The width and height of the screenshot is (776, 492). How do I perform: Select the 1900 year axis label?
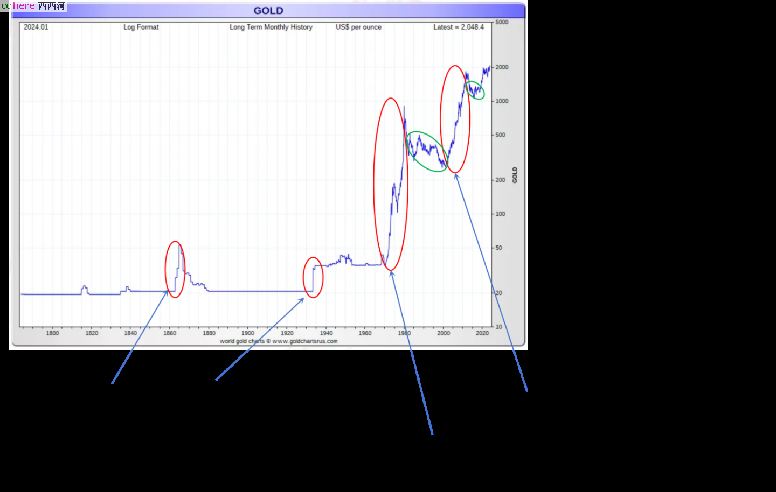[248, 333]
